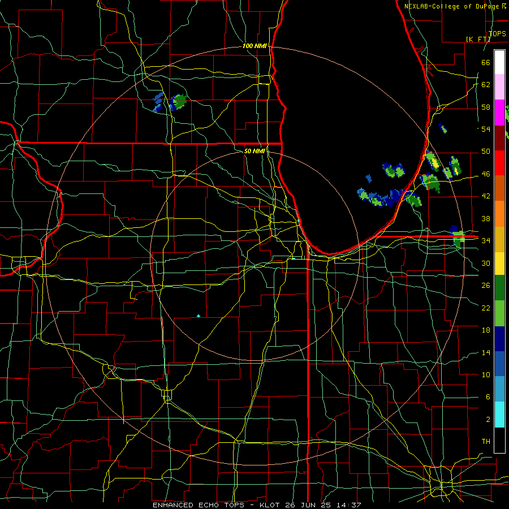Click the 22 legend value

point(486,308)
